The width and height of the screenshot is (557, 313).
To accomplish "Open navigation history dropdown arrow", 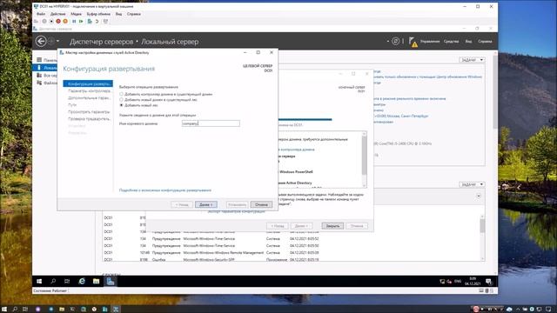I will coord(58,41).
